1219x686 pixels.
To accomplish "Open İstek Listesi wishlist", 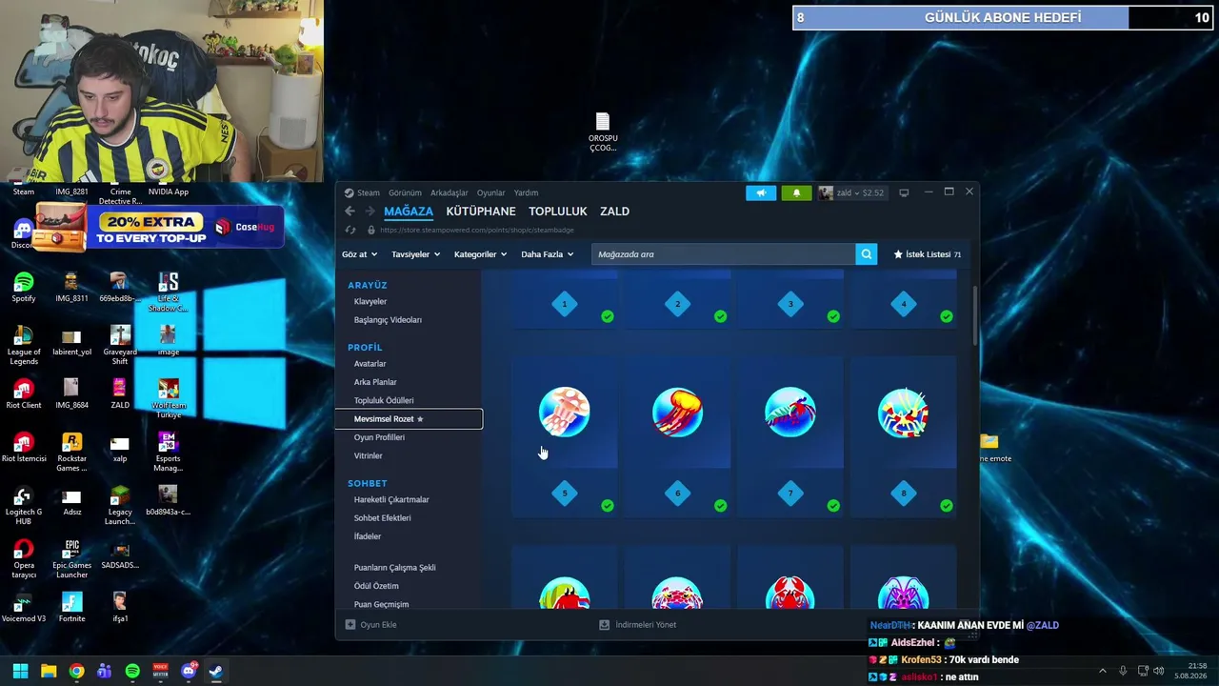I will pos(927,254).
